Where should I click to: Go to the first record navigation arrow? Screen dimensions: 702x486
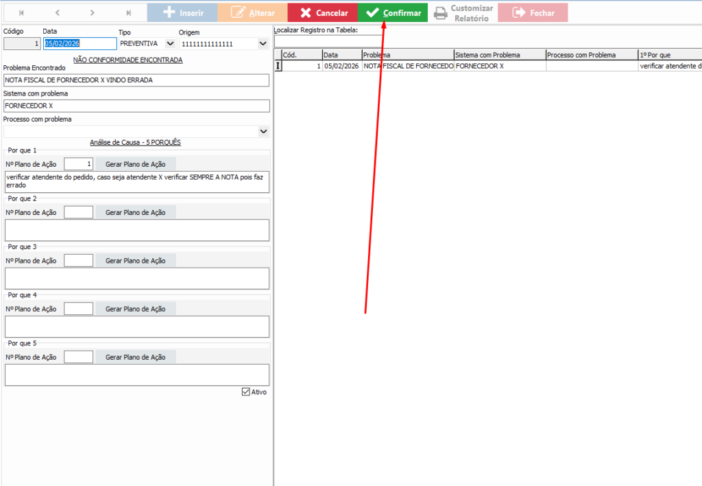pos(21,12)
